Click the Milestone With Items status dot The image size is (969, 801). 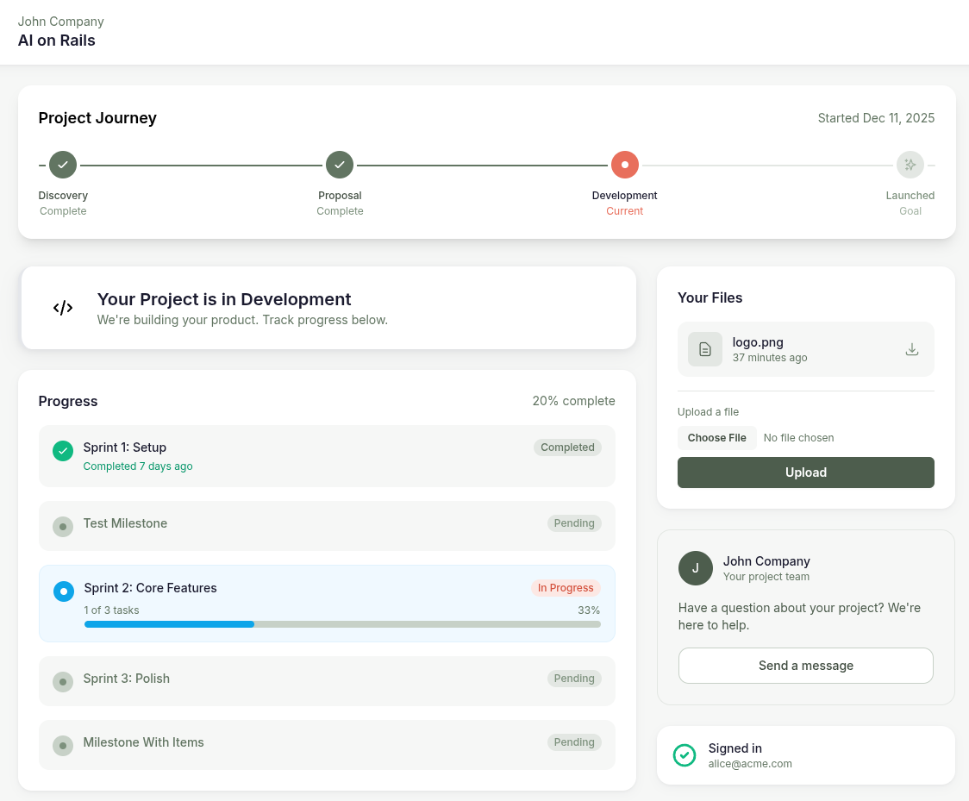(62, 745)
